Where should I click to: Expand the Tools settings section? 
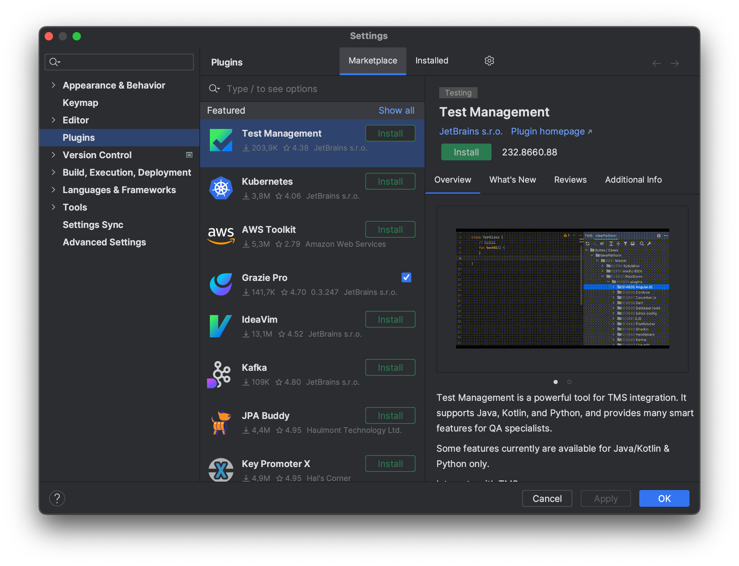tap(53, 207)
